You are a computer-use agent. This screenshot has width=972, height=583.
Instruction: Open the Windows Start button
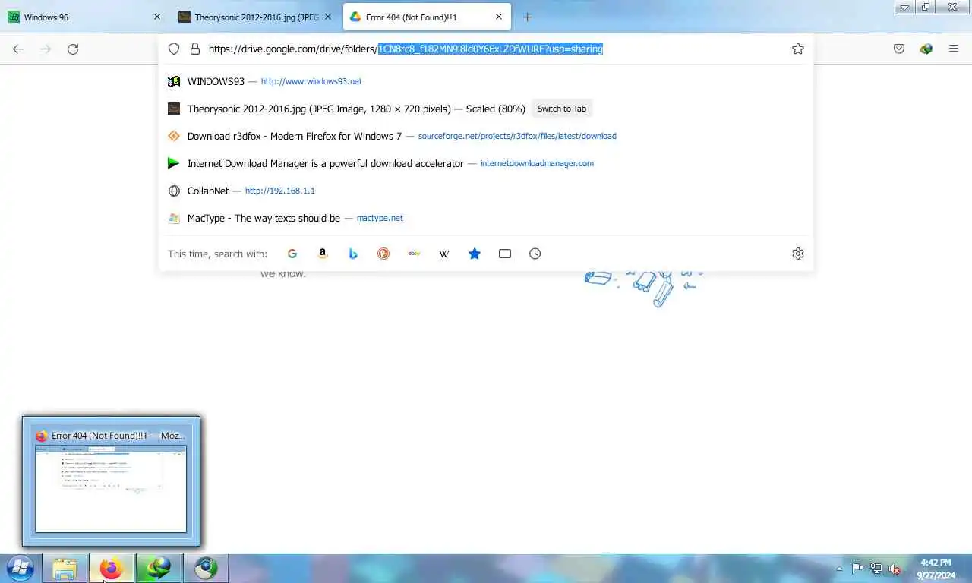click(x=20, y=568)
